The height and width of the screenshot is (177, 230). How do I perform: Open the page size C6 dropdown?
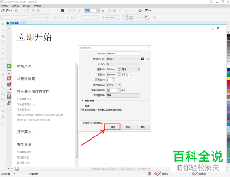(123, 64)
